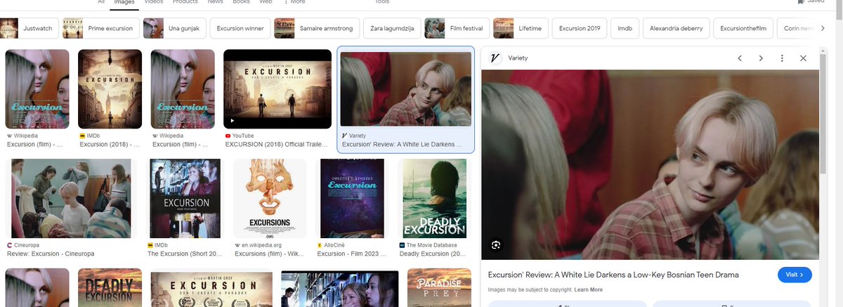Search inside image with Lens icon
Viewport: 843px width, 307px height.
[496, 244]
